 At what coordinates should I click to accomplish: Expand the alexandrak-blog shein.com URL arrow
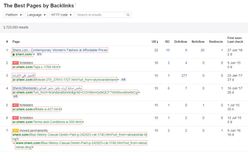pos(18,139)
